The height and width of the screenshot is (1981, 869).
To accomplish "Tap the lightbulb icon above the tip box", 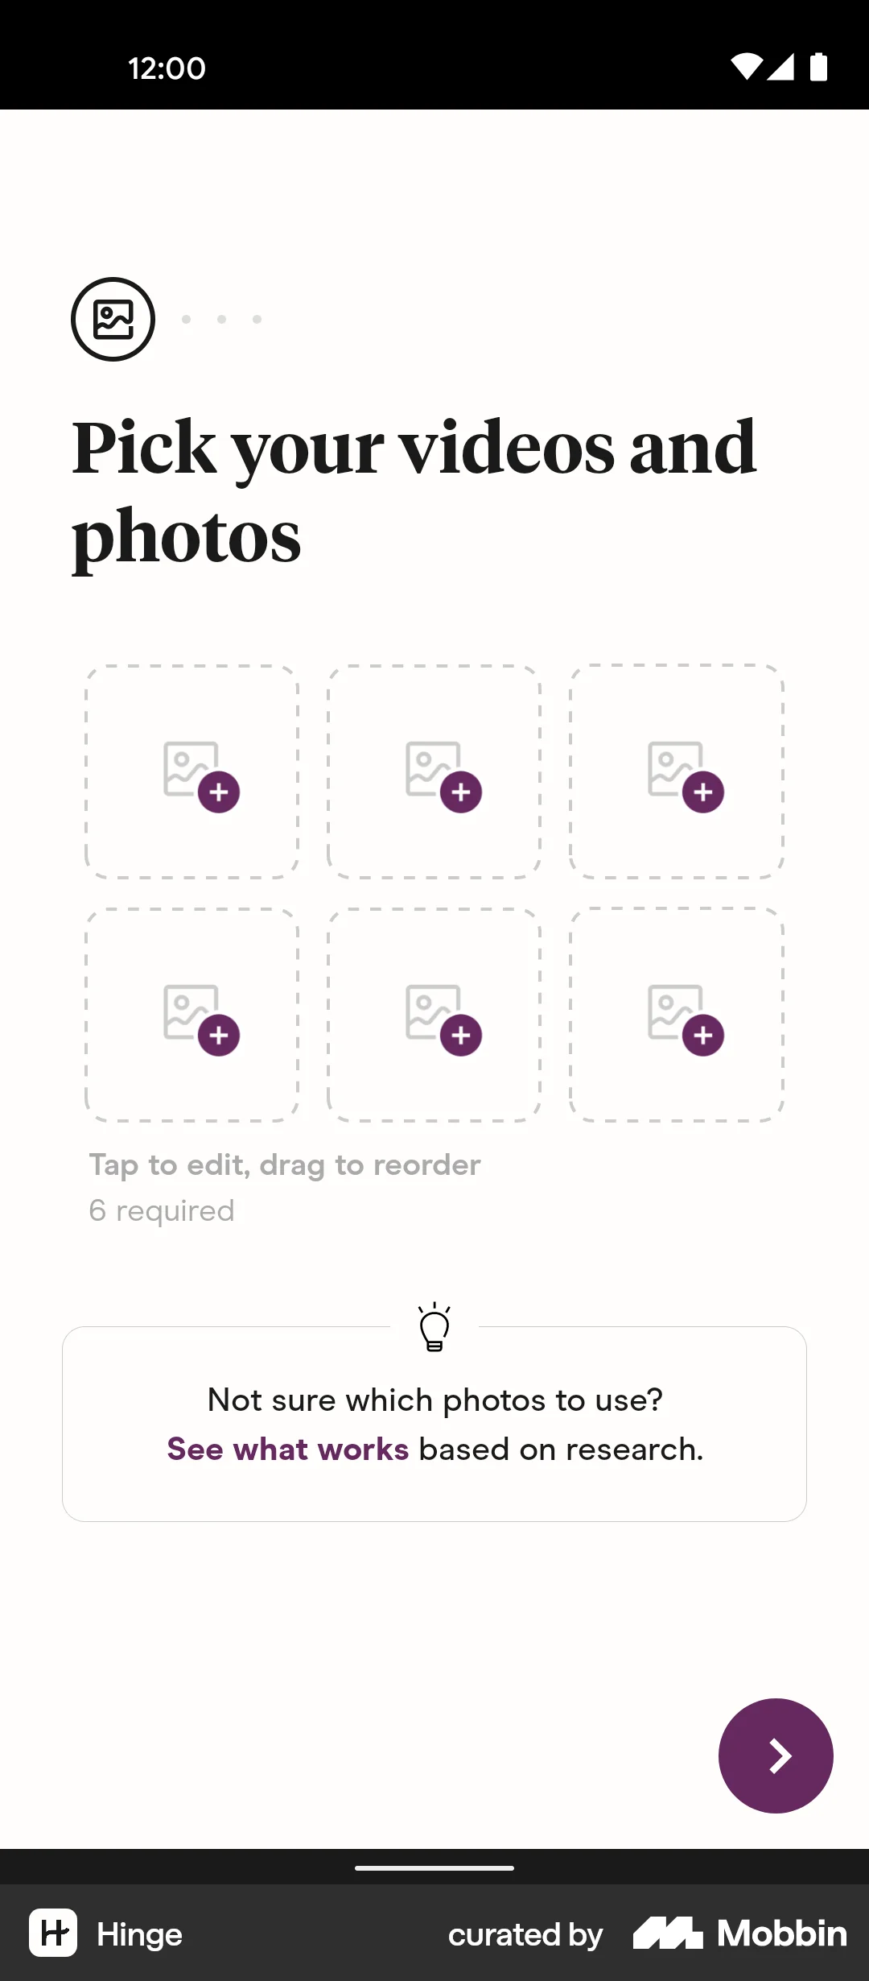I will pyautogui.click(x=434, y=1326).
